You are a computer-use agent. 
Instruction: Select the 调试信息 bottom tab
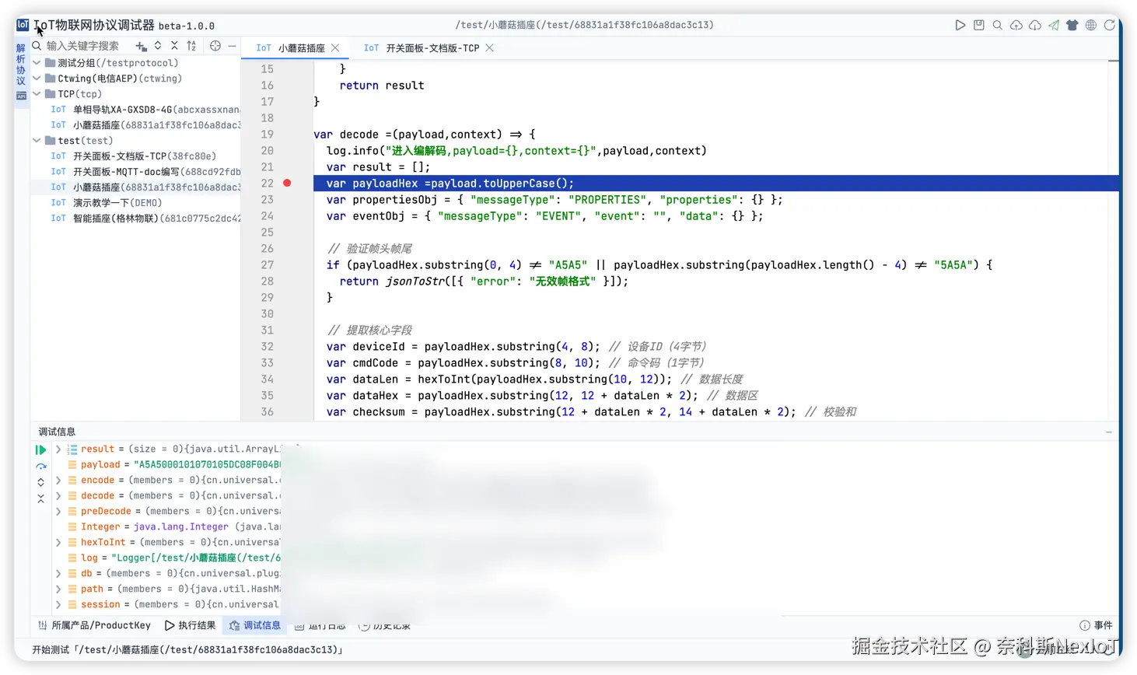[255, 625]
